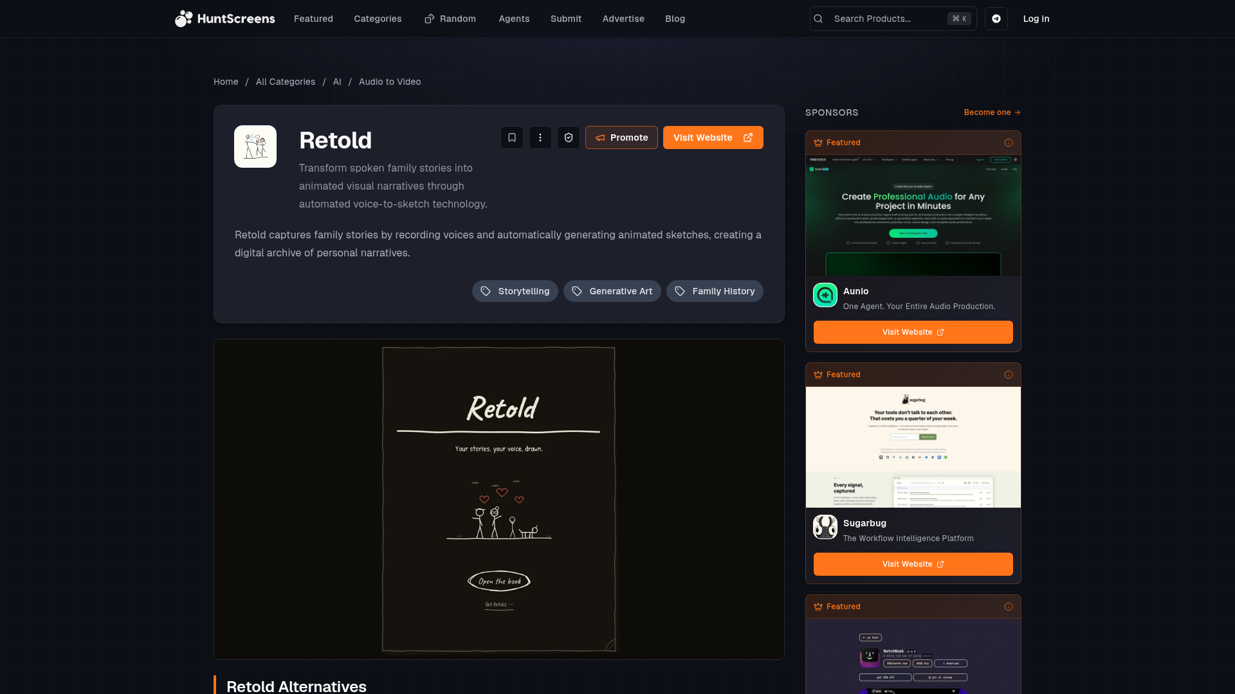The width and height of the screenshot is (1235, 694).
Task: Open the Retold screenshot preview
Action: pyautogui.click(x=499, y=499)
